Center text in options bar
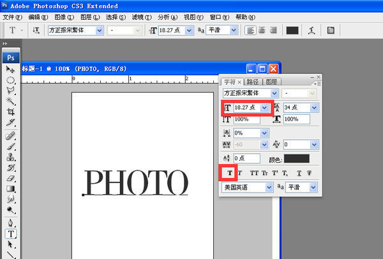Viewport: 383px width, 259px height. click(262, 31)
